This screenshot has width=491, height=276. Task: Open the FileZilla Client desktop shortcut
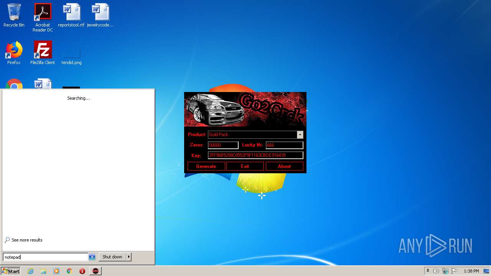(43, 53)
